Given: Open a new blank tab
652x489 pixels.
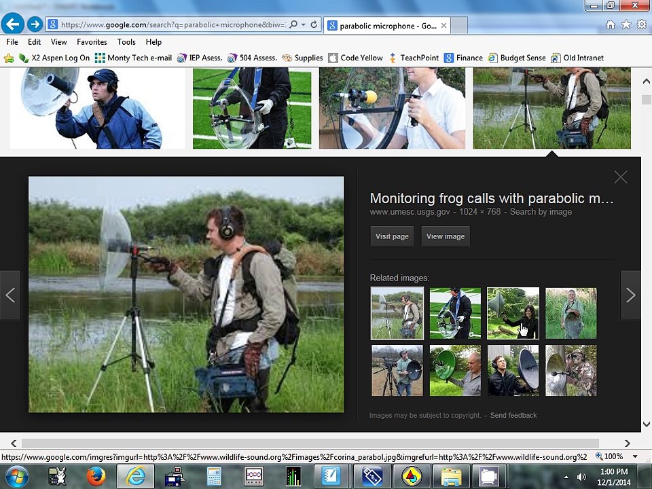Looking at the screenshot, I should (x=459, y=25).
